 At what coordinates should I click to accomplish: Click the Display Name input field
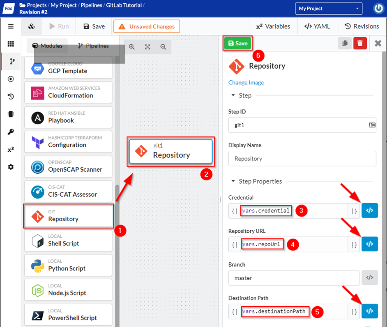tap(302, 159)
